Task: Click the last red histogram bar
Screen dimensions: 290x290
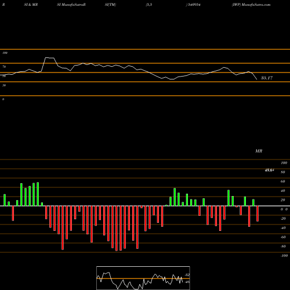Action: pos(258,213)
